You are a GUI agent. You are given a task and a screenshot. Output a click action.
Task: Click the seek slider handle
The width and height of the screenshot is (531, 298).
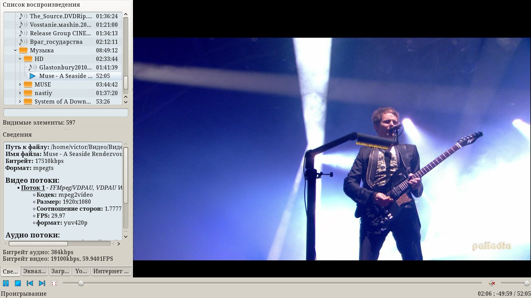click(x=81, y=283)
